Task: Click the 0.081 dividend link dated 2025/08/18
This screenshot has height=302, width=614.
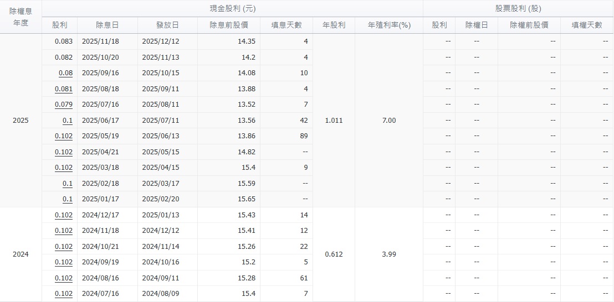Action: [x=64, y=89]
